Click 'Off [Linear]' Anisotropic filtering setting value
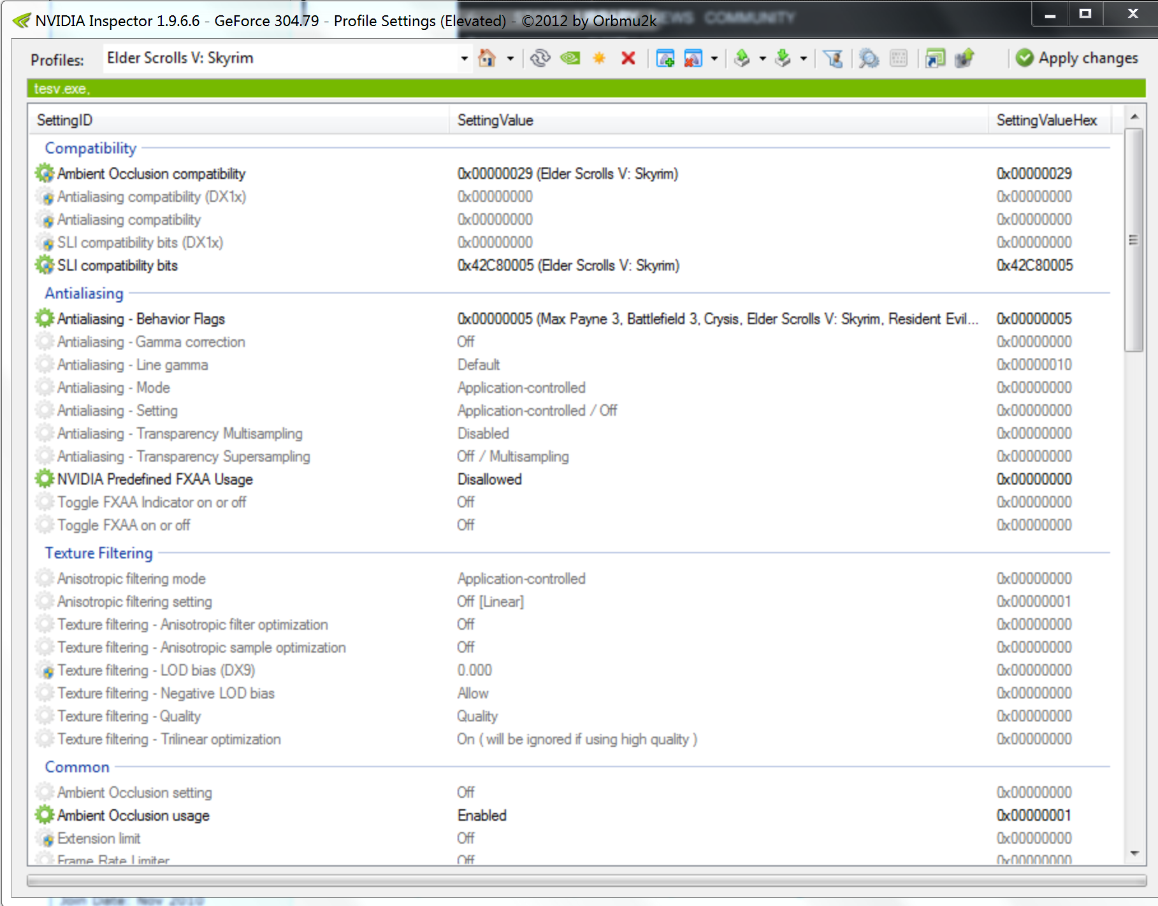This screenshot has height=906, width=1158. [x=490, y=602]
